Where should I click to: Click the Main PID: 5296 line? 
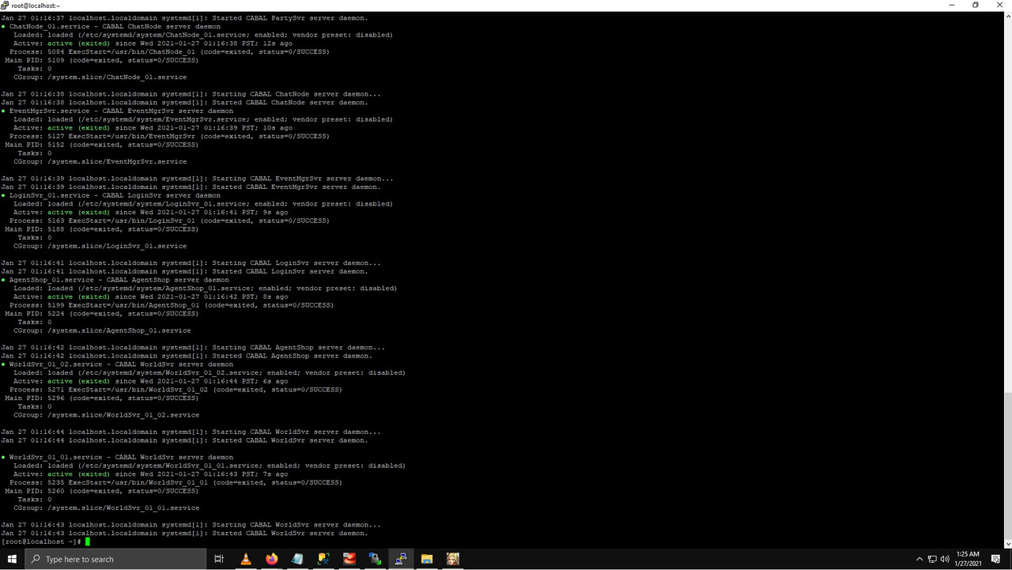(x=104, y=398)
